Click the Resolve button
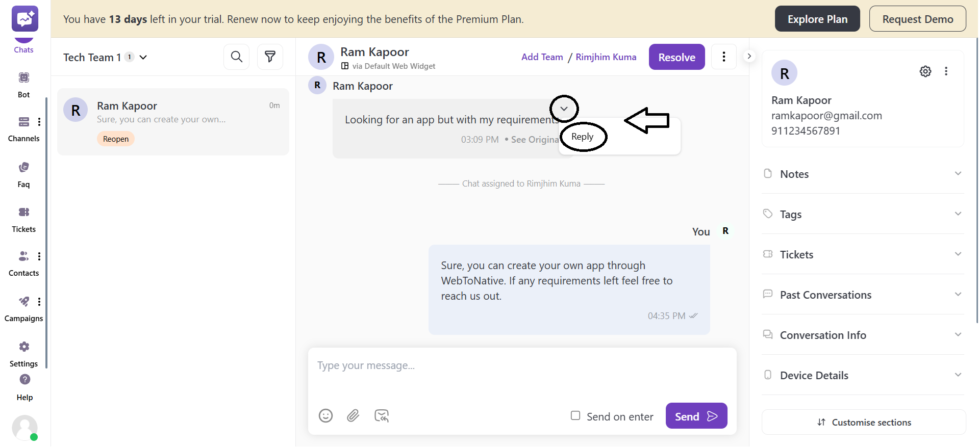 pos(676,57)
